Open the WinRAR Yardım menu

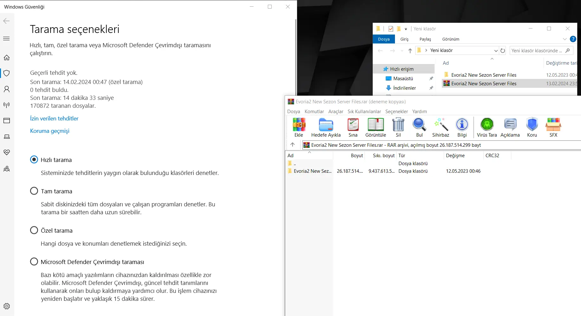(419, 112)
